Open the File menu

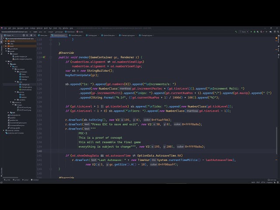pos(6,28)
